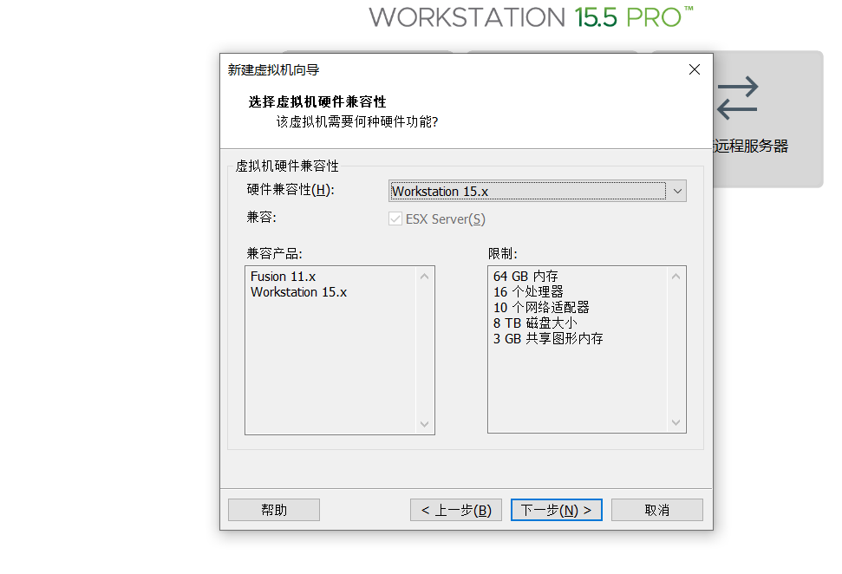Click scroll-up arrow of 兼容产品 list
The width and height of the screenshot is (842, 574).
pyautogui.click(x=424, y=277)
